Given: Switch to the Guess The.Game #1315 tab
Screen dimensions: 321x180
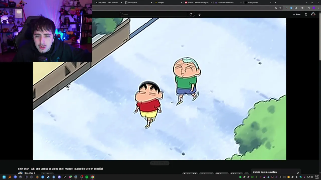Looking at the screenshot, I should [x=228, y=2].
